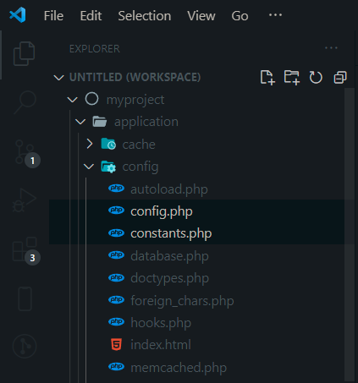Collapse the UNTITLED (WORKSPACE) section
358x383 pixels.
(58, 78)
